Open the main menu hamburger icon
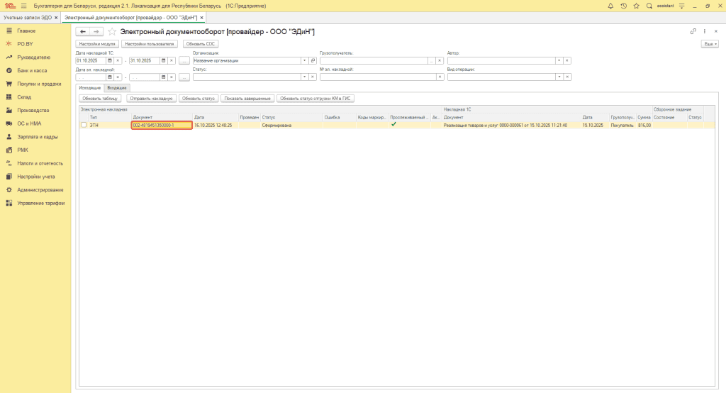Image resolution: width=726 pixels, height=393 pixels. tap(23, 6)
